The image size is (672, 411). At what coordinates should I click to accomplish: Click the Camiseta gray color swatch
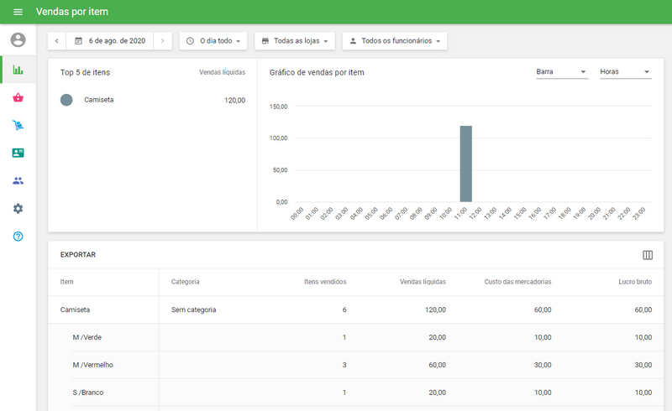[x=66, y=100]
